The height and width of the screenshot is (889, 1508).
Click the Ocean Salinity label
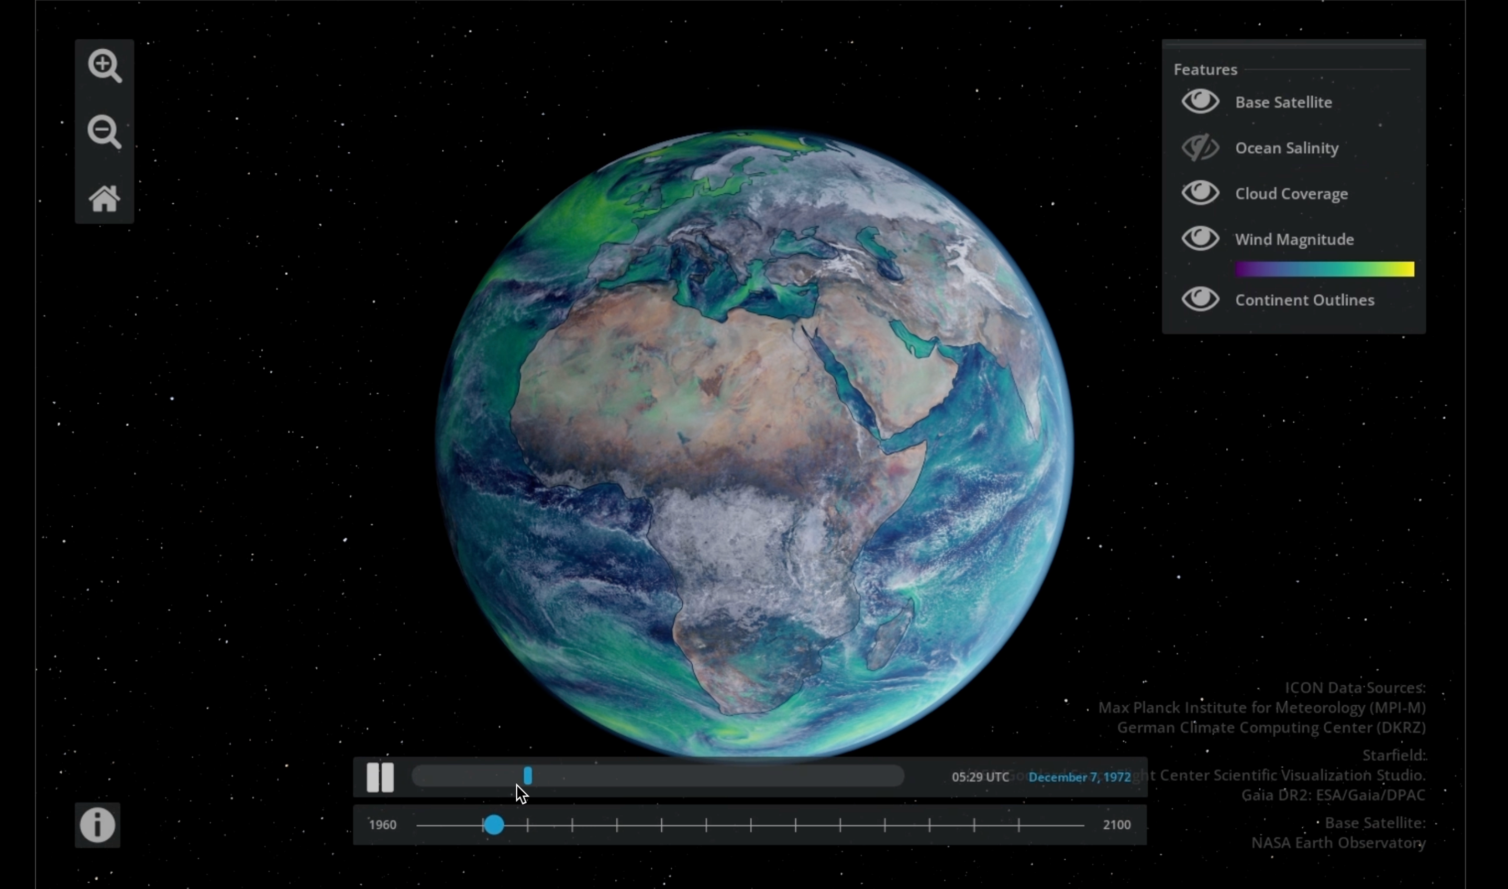(1287, 148)
